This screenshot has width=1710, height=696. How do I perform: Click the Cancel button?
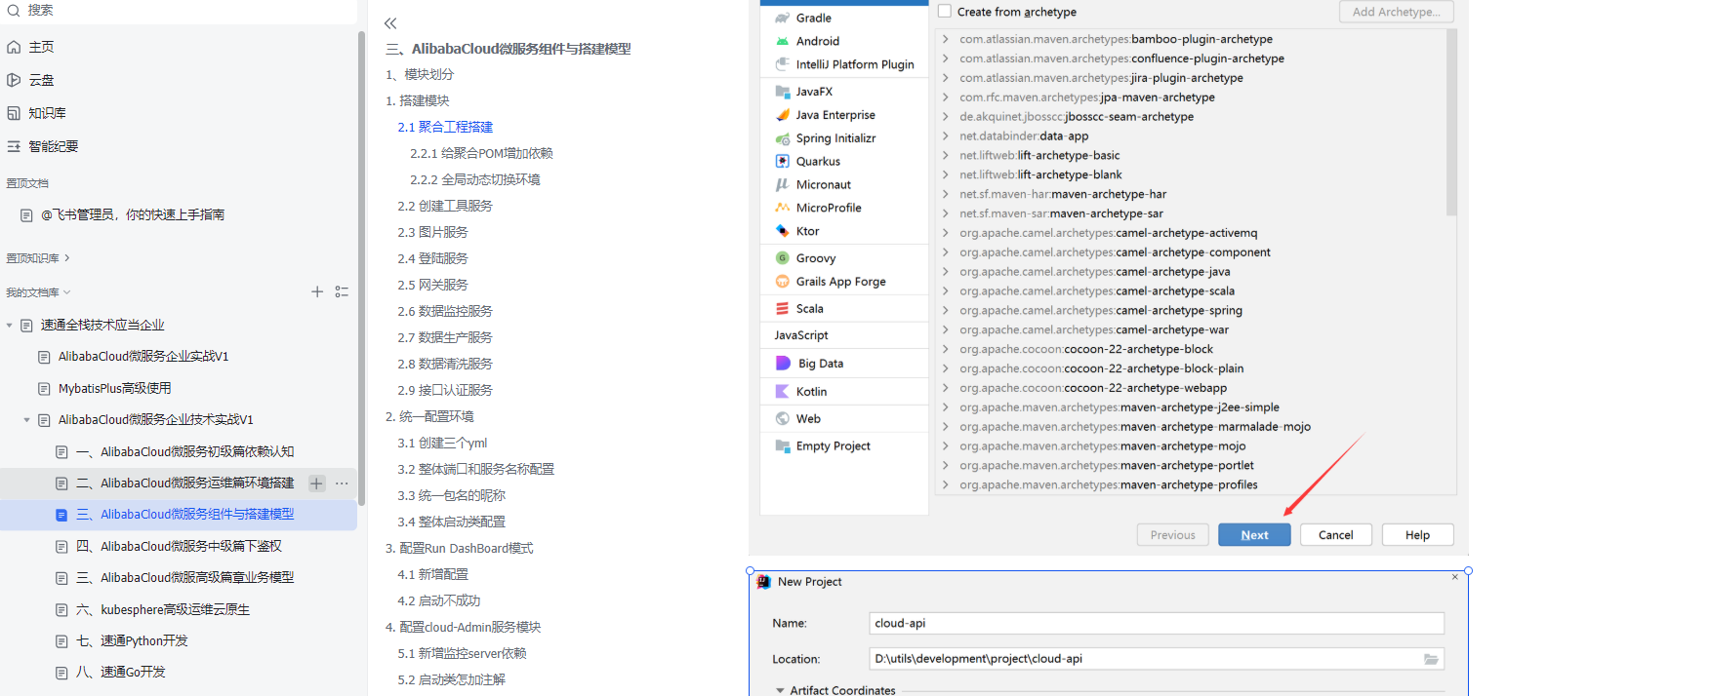1335,535
